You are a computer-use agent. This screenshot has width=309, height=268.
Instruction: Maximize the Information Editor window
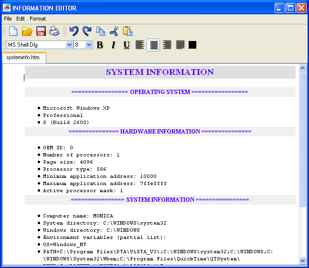click(x=290, y=8)
